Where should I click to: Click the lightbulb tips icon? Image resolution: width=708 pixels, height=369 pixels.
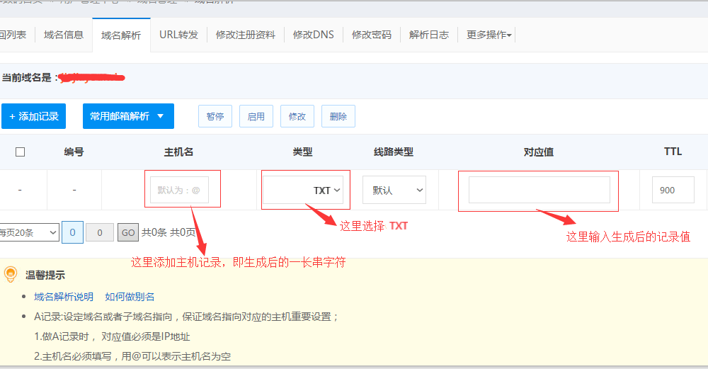[x=10, y=275]
